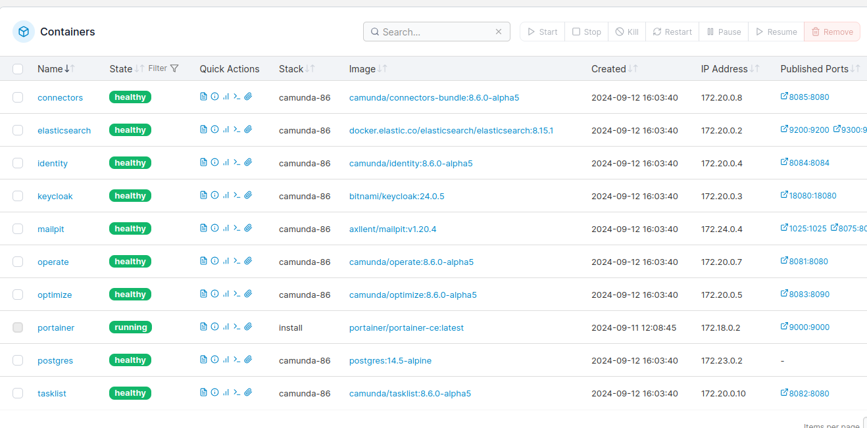Viewport: 867px width, 428px height.
Task: Inspect the elasticsearch container via info icon
Action: (x=214, y=130)
